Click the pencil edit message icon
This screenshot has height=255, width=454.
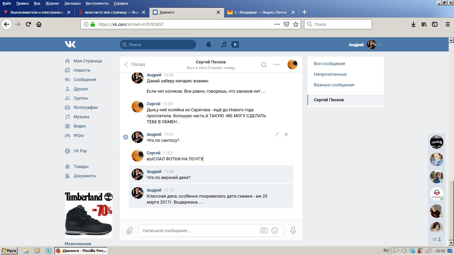click(277, 134)
